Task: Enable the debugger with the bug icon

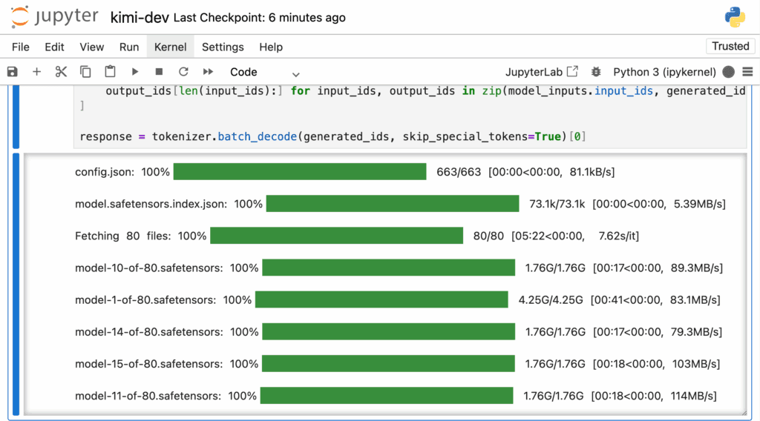Action: 596,72
